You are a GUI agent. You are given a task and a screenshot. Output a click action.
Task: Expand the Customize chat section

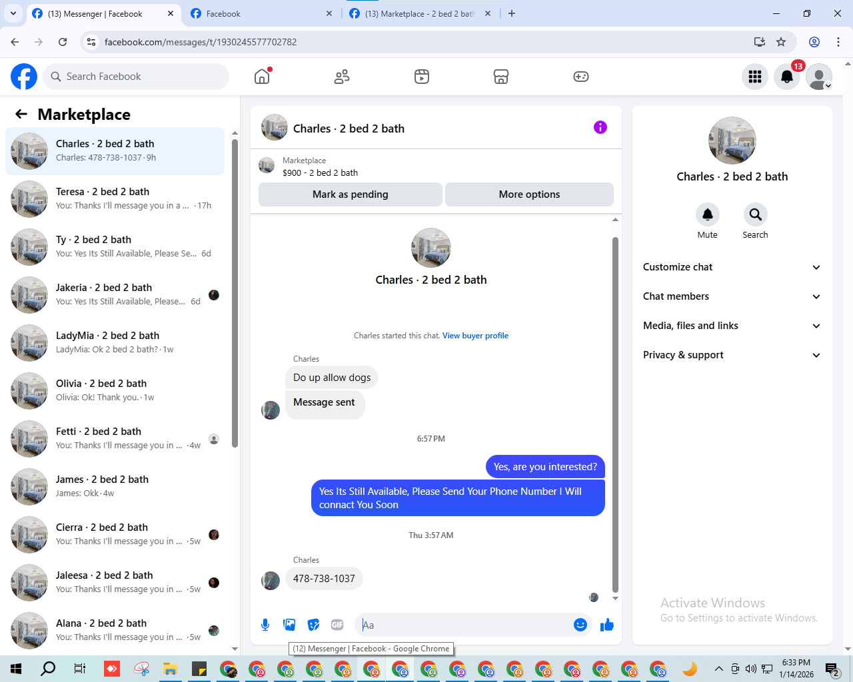point(732,267)
